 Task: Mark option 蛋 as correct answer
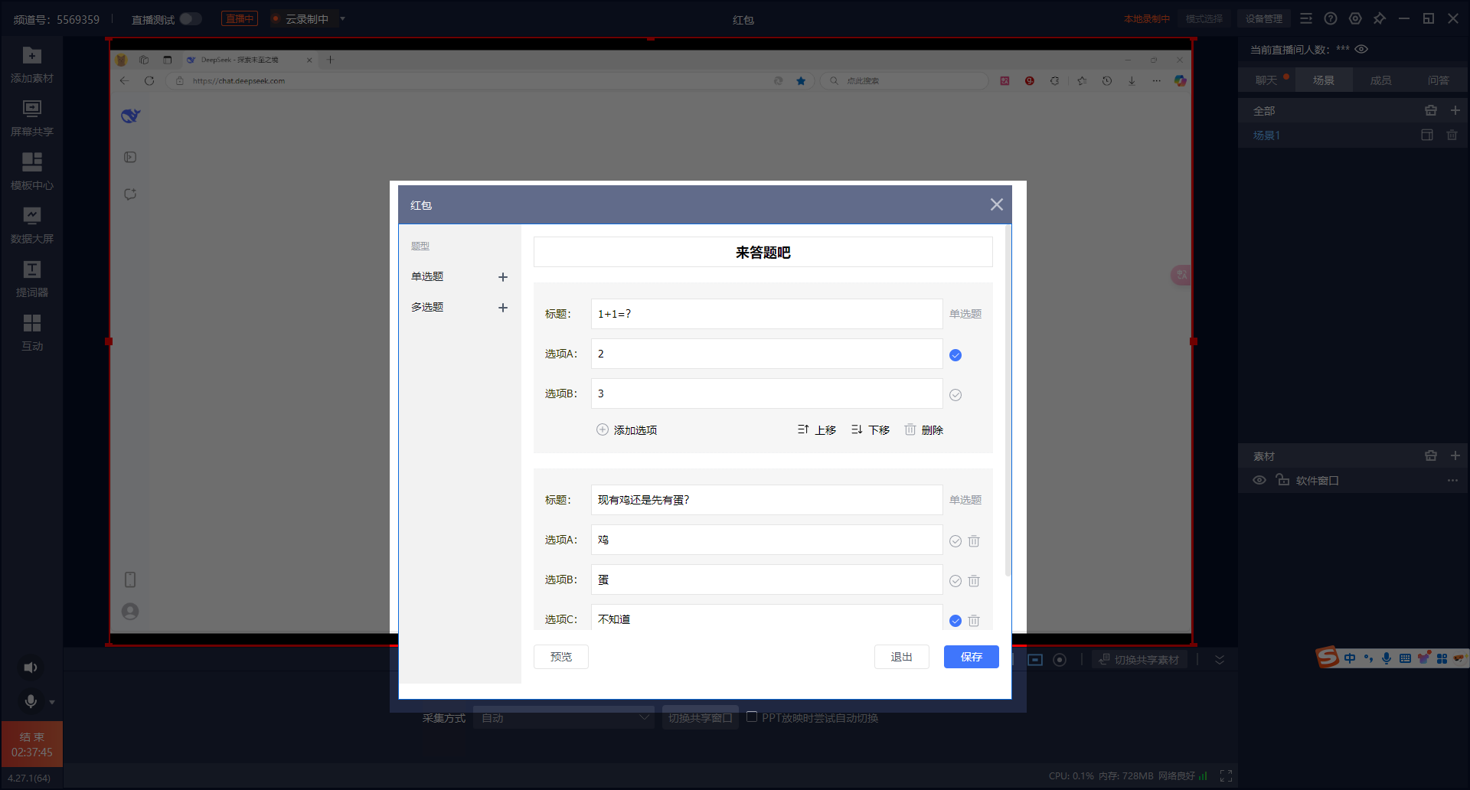coord(955,581)
